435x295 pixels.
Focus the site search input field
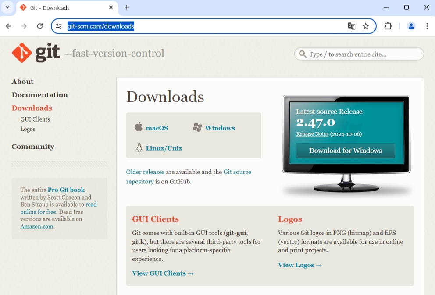[x=359, y=54]
